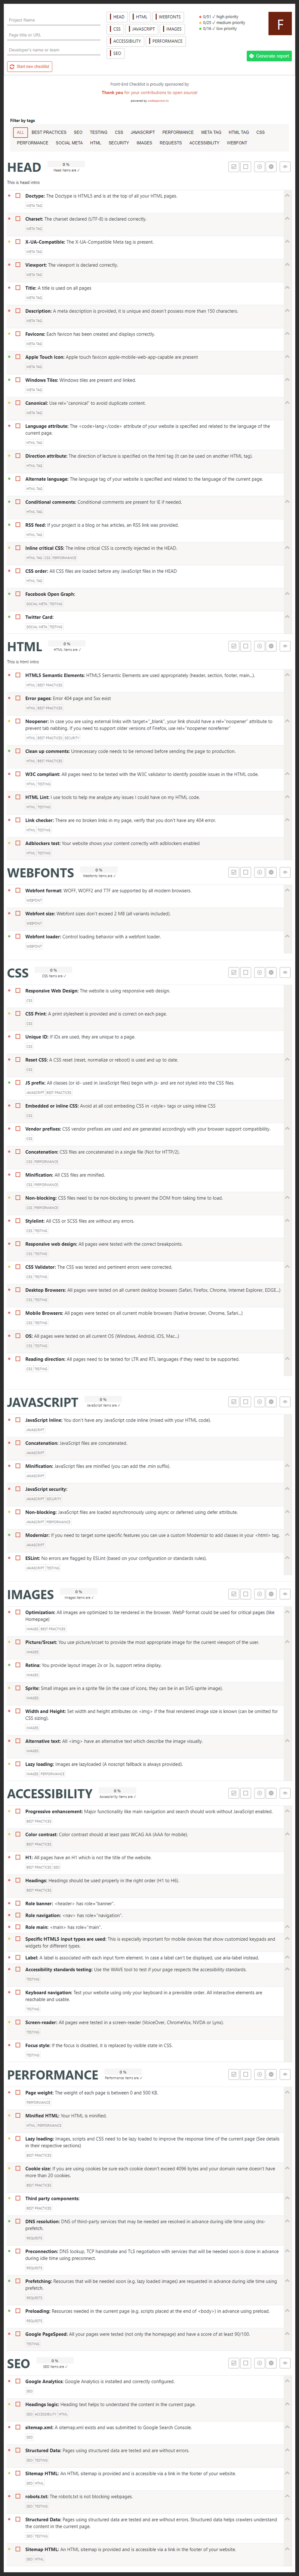The width and height of the screenshot is (299, 2576).
Task: Click the empty-square uncheck-all icon in the HTML header
Action: coord(246,646)
